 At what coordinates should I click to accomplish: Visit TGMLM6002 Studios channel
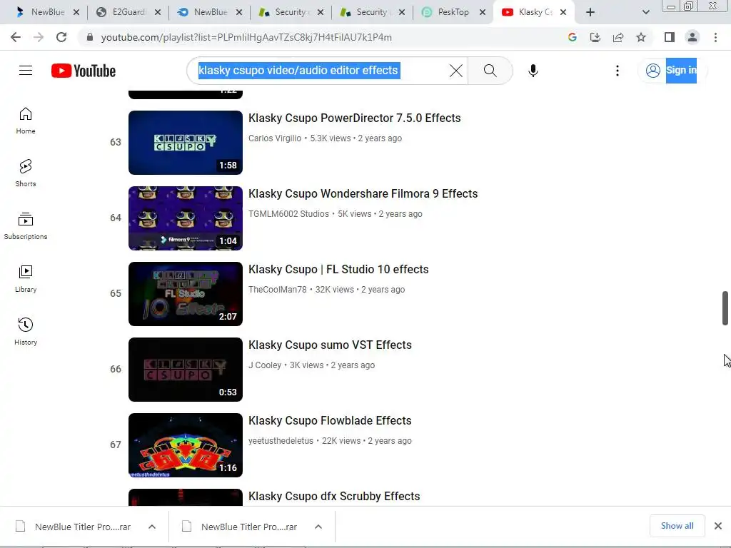(x=288, y=214)
